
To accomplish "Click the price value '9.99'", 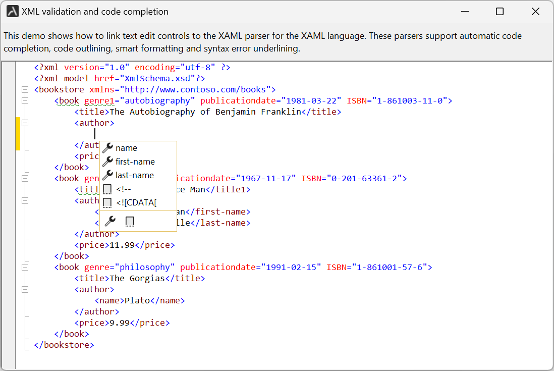I will (x=120, y=323).
